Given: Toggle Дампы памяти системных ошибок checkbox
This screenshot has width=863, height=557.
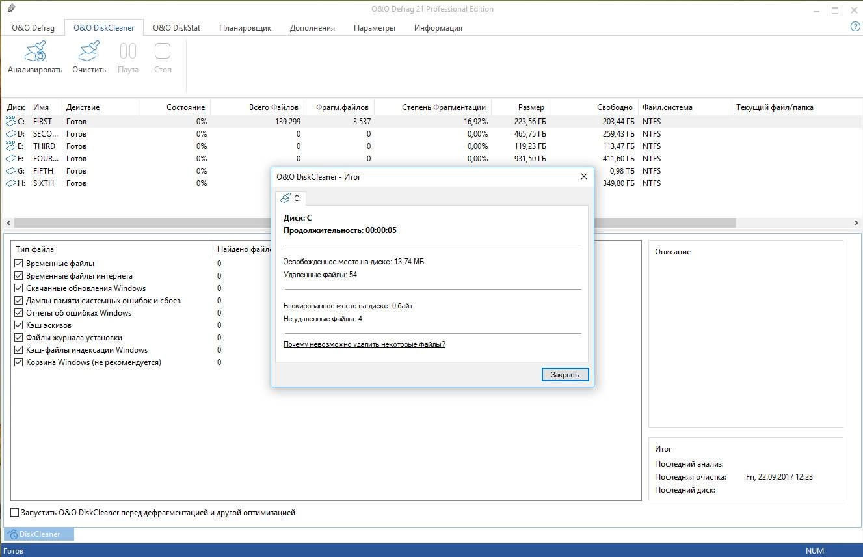Looking at the screenshot, I should point(18,301).
